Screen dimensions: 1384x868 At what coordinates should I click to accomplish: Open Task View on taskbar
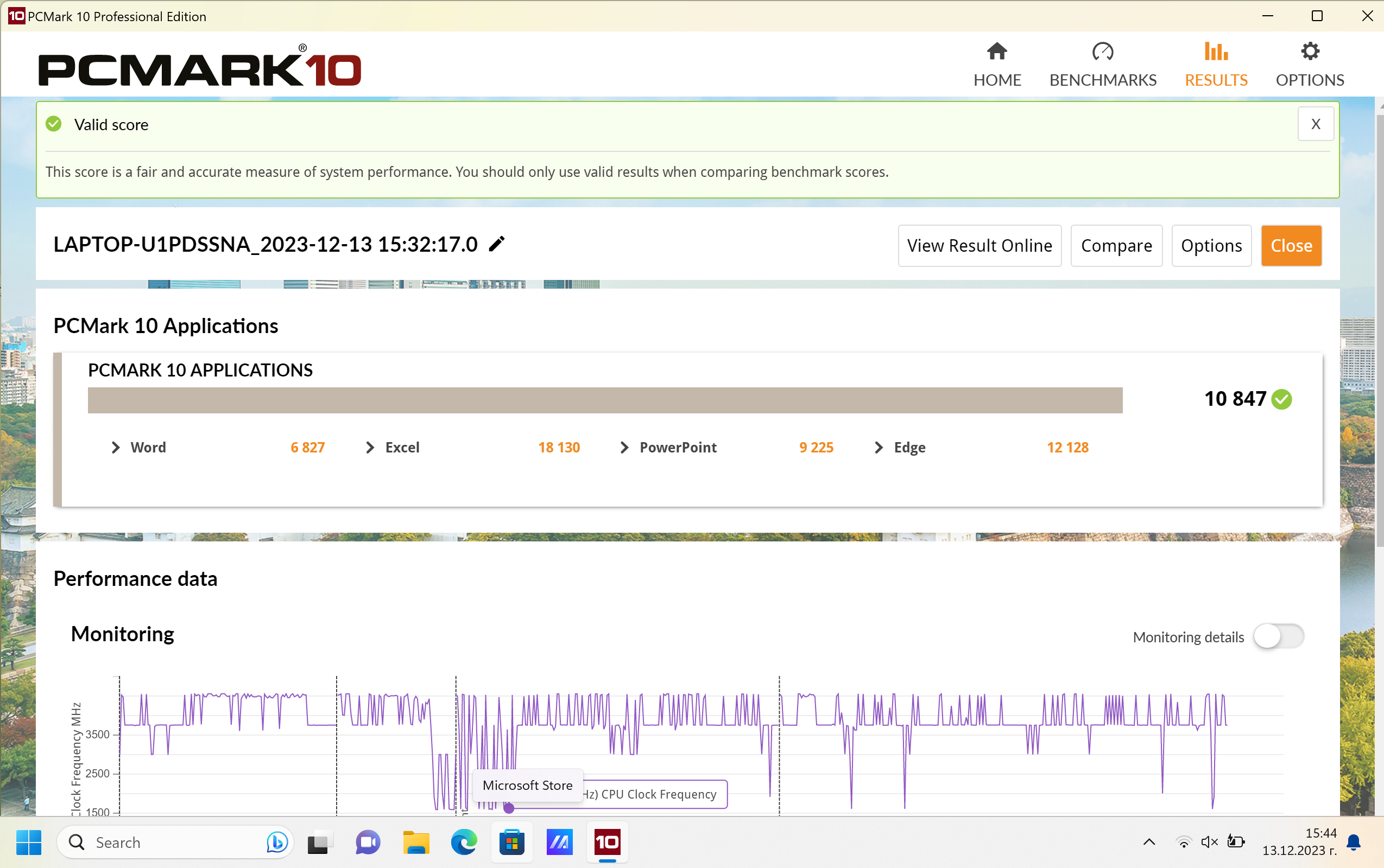point(320,842)
